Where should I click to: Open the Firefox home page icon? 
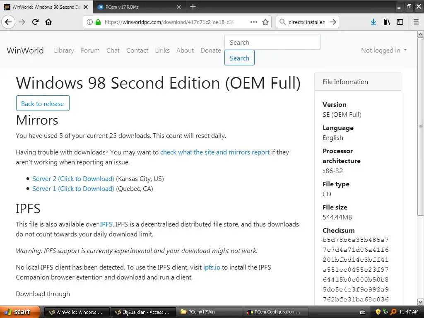[48, 22]
